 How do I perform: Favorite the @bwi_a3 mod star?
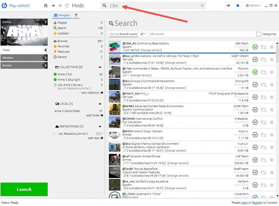point(271,59)
